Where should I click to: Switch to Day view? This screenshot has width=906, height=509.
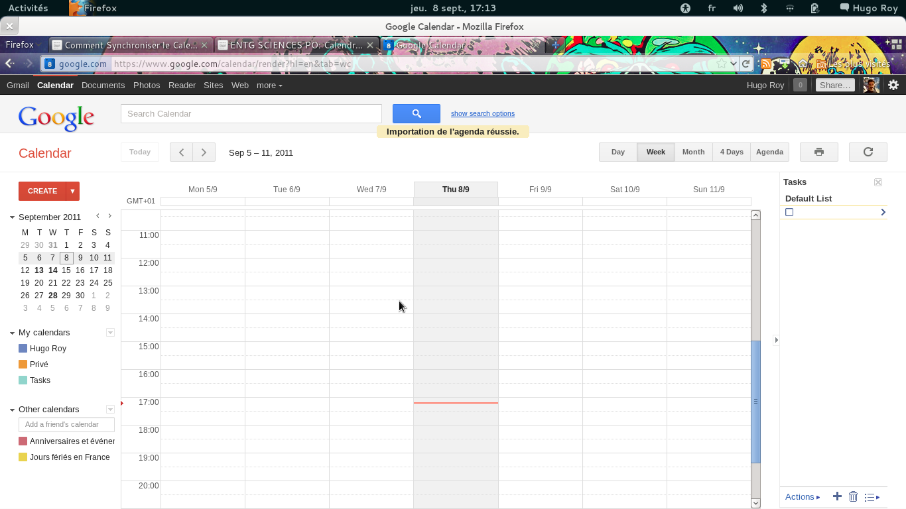coord(618,152)
